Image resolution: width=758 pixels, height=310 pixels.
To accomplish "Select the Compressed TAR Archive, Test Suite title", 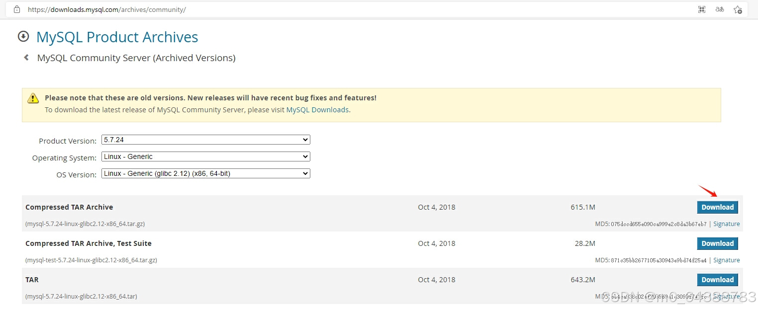I will 89,243.
